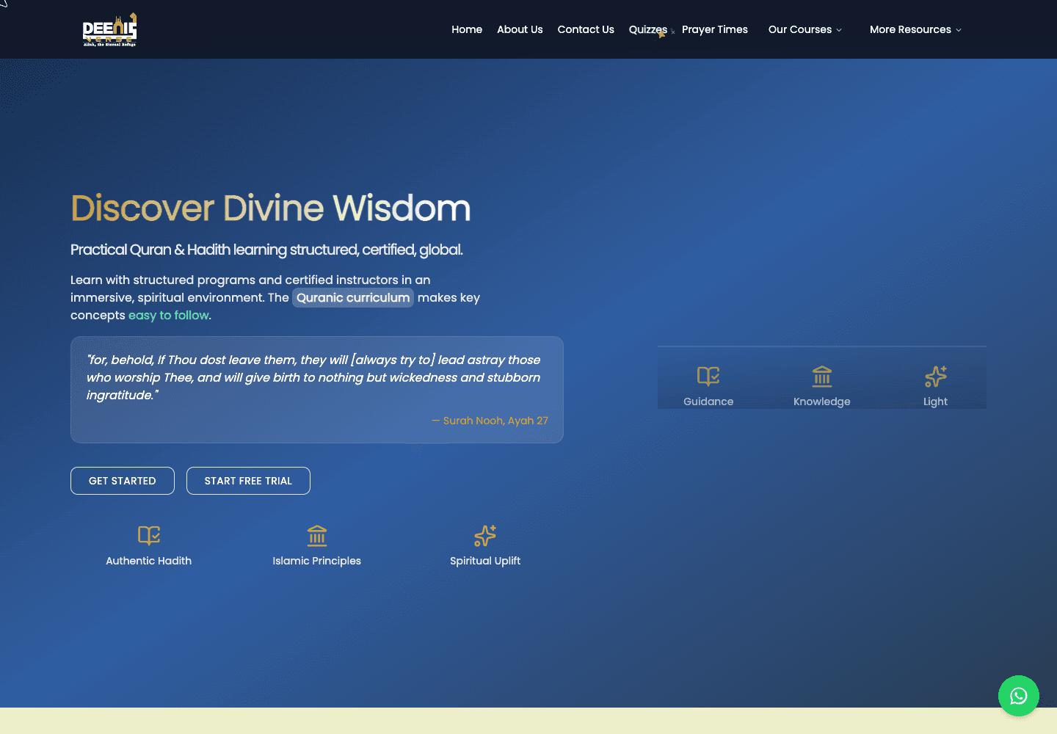Click the Islamic Principles building icon
Screen dimensions: 1057x734
coord(317,536)
